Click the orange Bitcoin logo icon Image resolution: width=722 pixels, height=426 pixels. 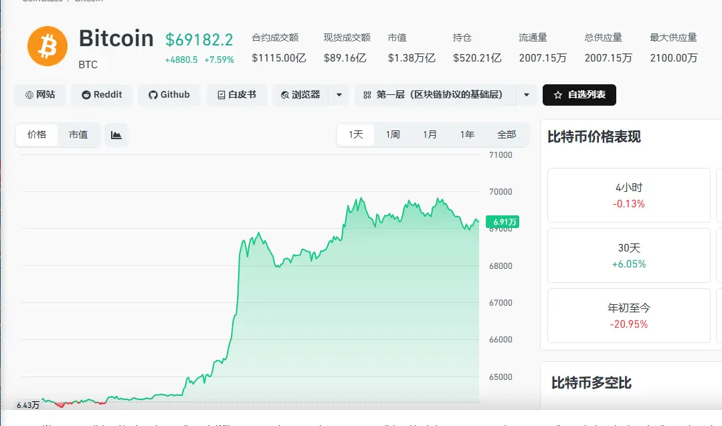coord(48,46)
